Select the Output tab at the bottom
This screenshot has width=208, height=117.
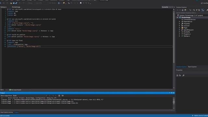17,112
